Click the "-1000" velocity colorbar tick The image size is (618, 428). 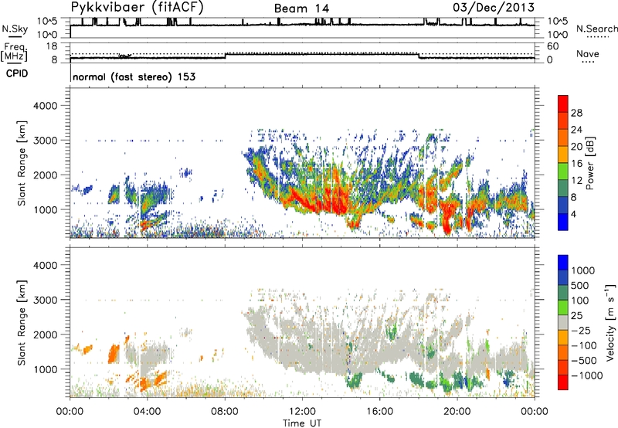pos(587,375)
